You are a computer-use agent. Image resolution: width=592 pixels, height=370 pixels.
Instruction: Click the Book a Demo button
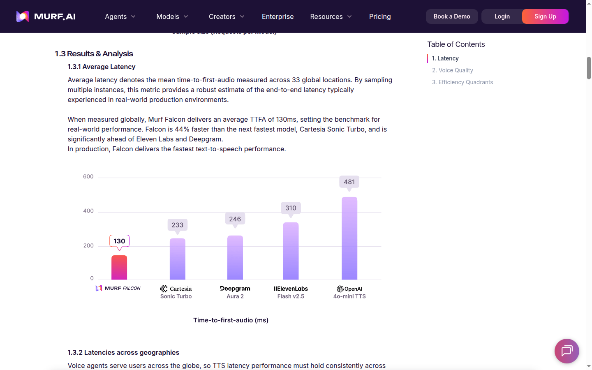[x=452, y=16]
